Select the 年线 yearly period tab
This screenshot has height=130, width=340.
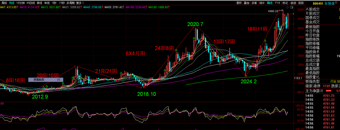(x=47, y=3)
